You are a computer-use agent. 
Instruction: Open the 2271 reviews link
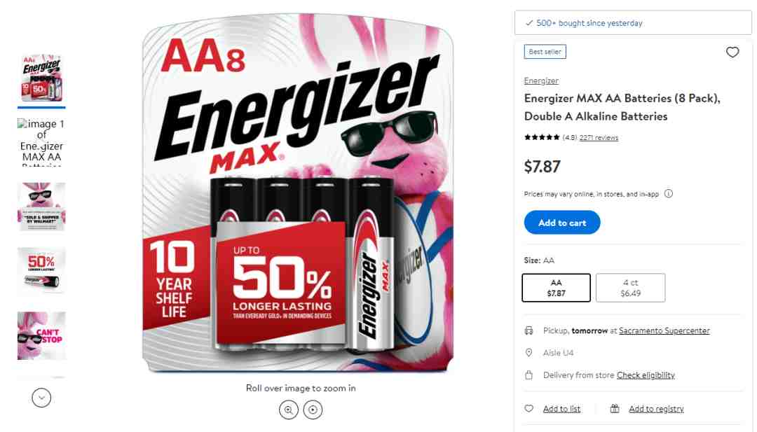599,137
